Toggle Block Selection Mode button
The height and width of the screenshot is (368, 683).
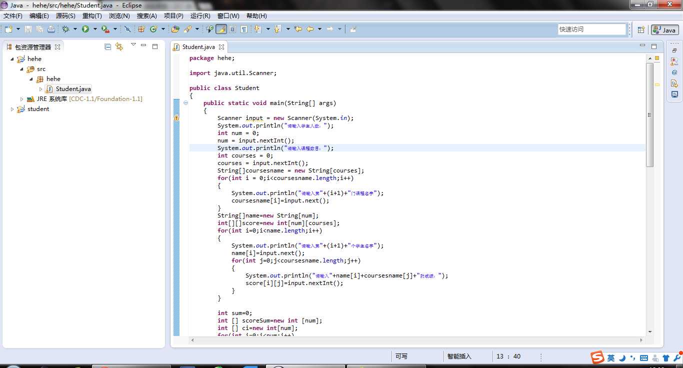[x=232, y=29]
